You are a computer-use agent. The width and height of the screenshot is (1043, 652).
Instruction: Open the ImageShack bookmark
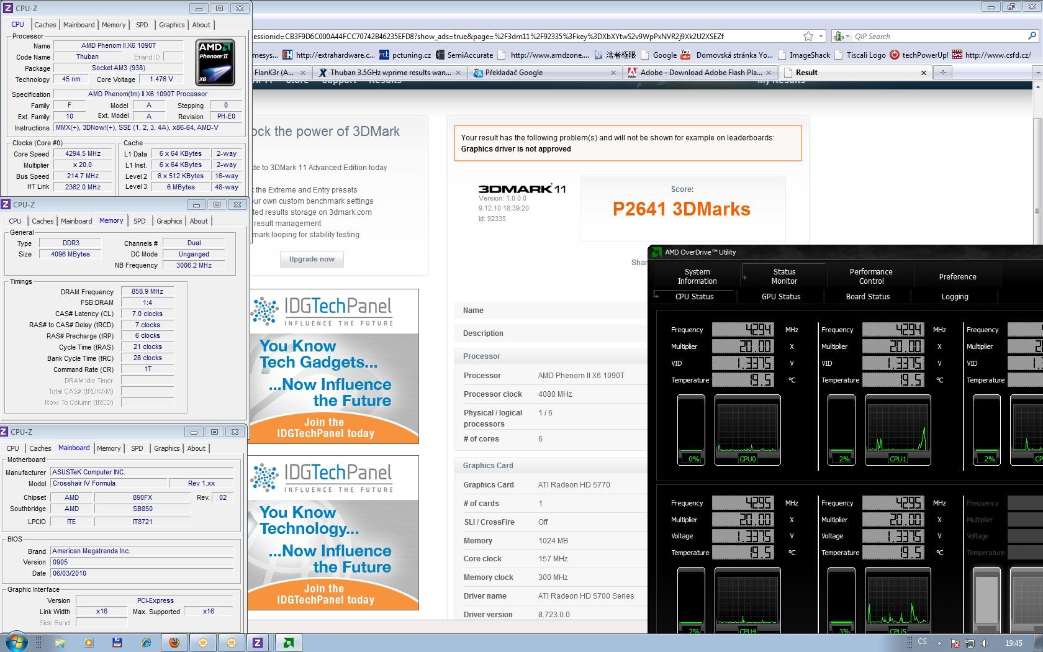pyautogui.click(x=803, y=55)
